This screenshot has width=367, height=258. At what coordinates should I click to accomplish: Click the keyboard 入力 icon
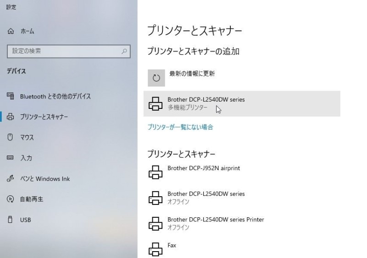pyautogui.click(x=10, y=158)
